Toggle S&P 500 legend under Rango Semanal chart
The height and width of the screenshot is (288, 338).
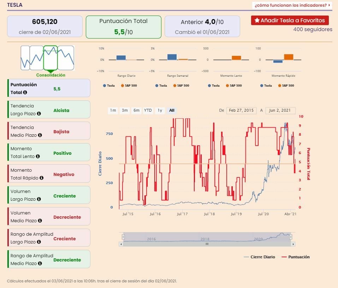click(x=181, y=86)
